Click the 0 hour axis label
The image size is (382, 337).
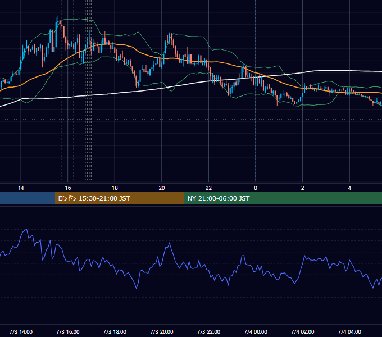tap(256, 188)
